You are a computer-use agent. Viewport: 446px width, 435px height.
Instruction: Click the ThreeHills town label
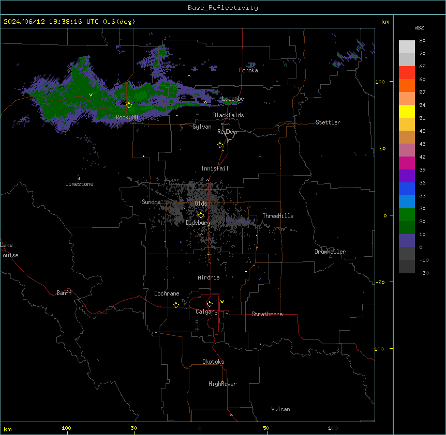tap(278, 216)
